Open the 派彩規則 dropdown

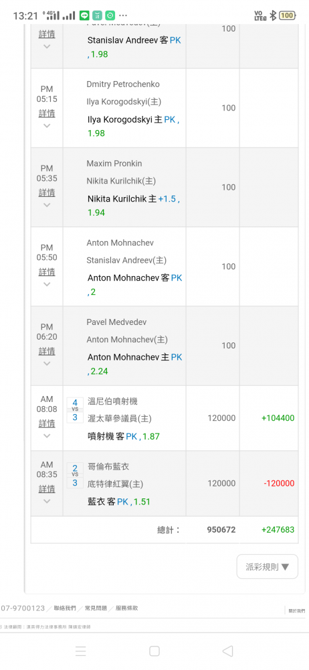(x=268, y=567)
